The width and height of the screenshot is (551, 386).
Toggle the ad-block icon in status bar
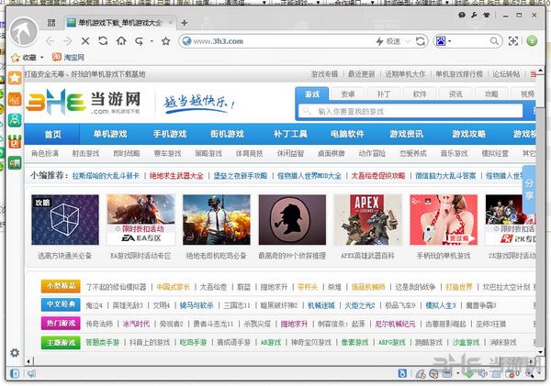[433, 374]
